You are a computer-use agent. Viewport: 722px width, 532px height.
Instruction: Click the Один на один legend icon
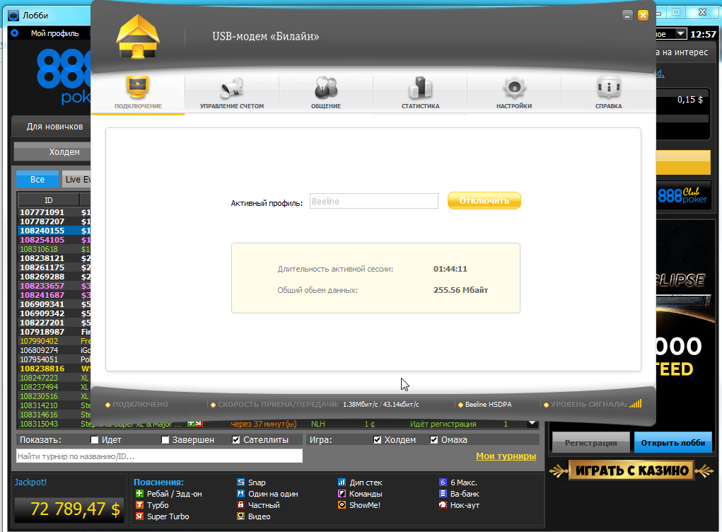tap(240, 493)
